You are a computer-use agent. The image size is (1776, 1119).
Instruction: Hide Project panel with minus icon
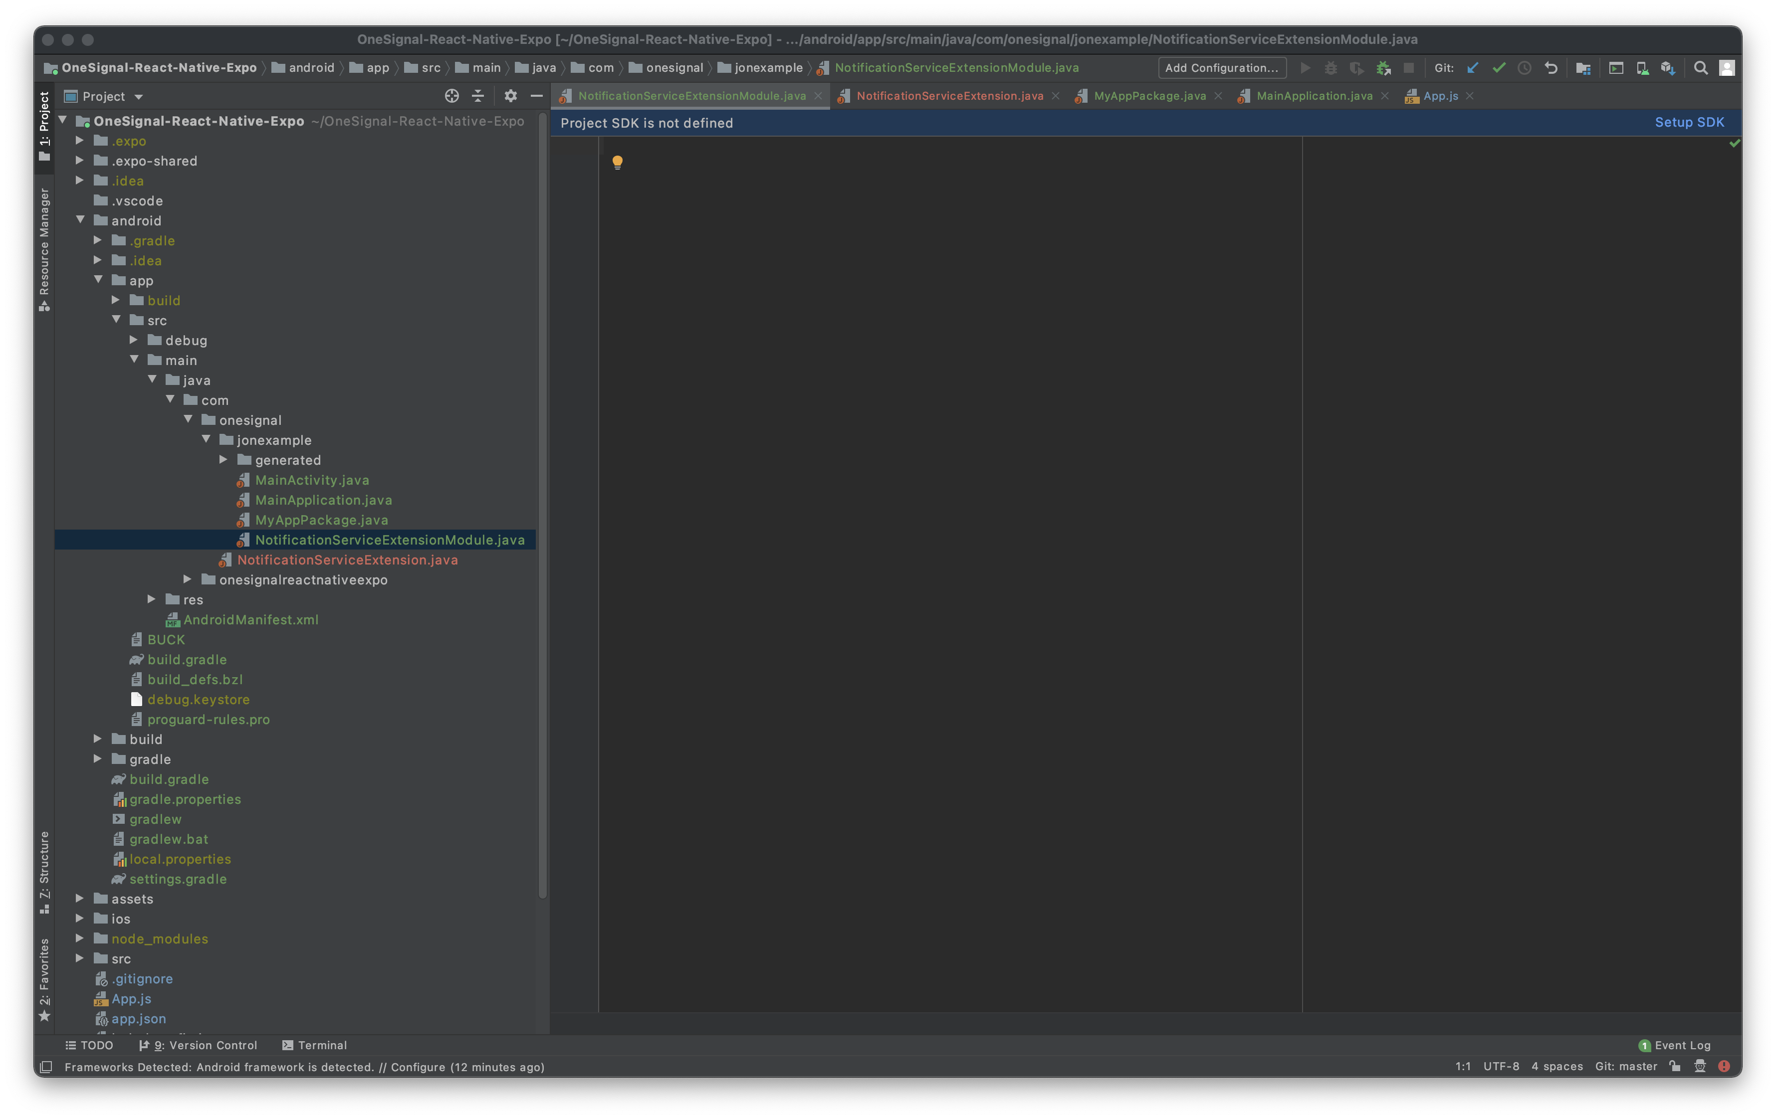click(537, 96)
